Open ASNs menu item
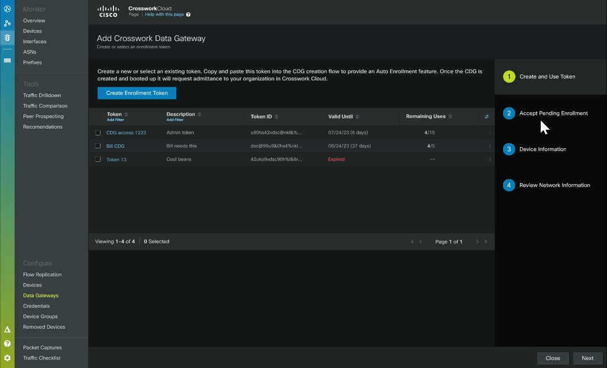 [x=30, y=52]
